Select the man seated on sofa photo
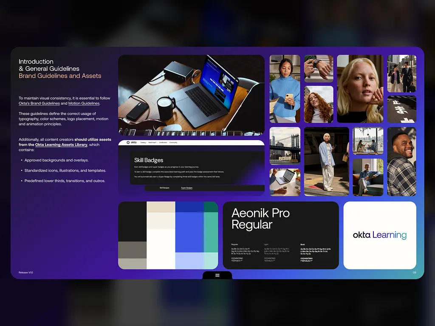The width and height of the screenshot is (435, 326). 367,177
